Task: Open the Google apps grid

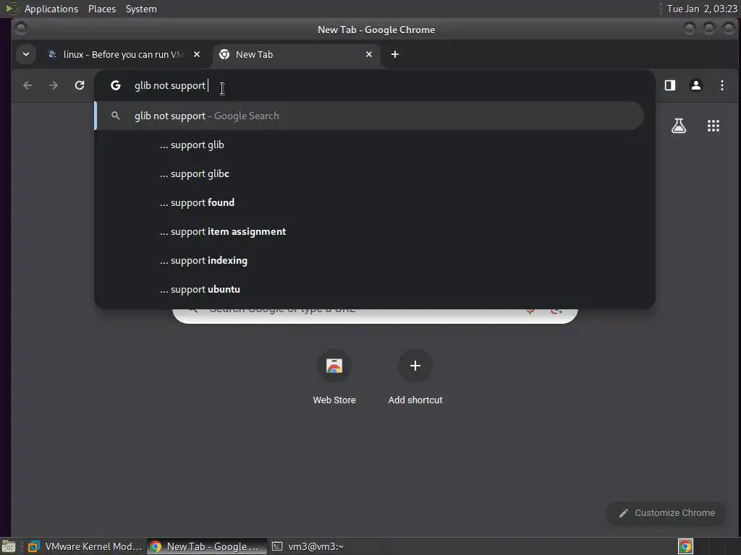Action: (714, 126)
